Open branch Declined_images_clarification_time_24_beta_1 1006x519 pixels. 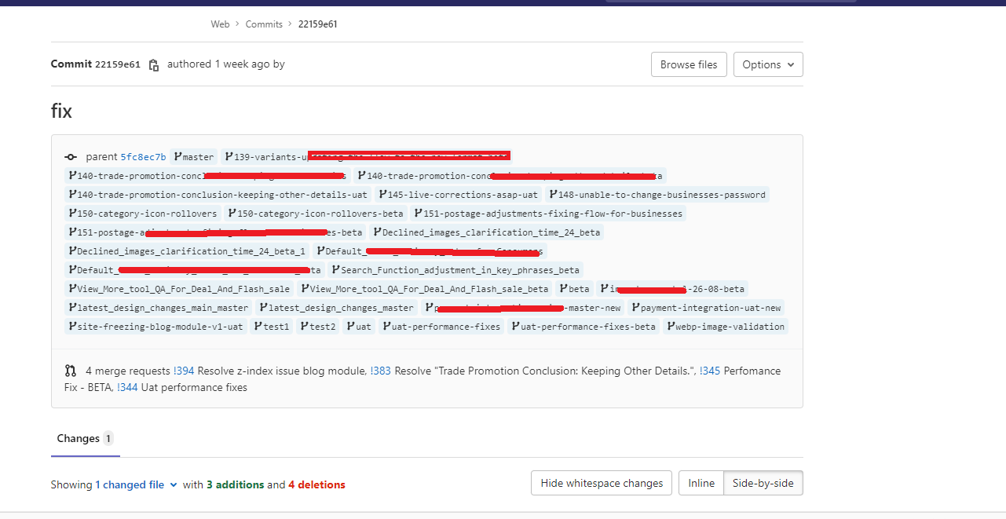[x=187, y=251]
